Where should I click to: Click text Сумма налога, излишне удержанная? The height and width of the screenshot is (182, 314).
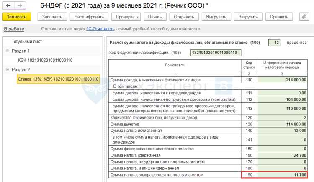144,168
